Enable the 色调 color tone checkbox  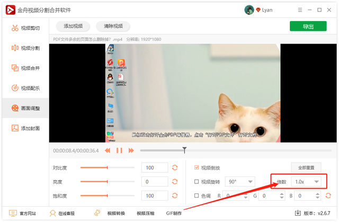coord(197,196)
